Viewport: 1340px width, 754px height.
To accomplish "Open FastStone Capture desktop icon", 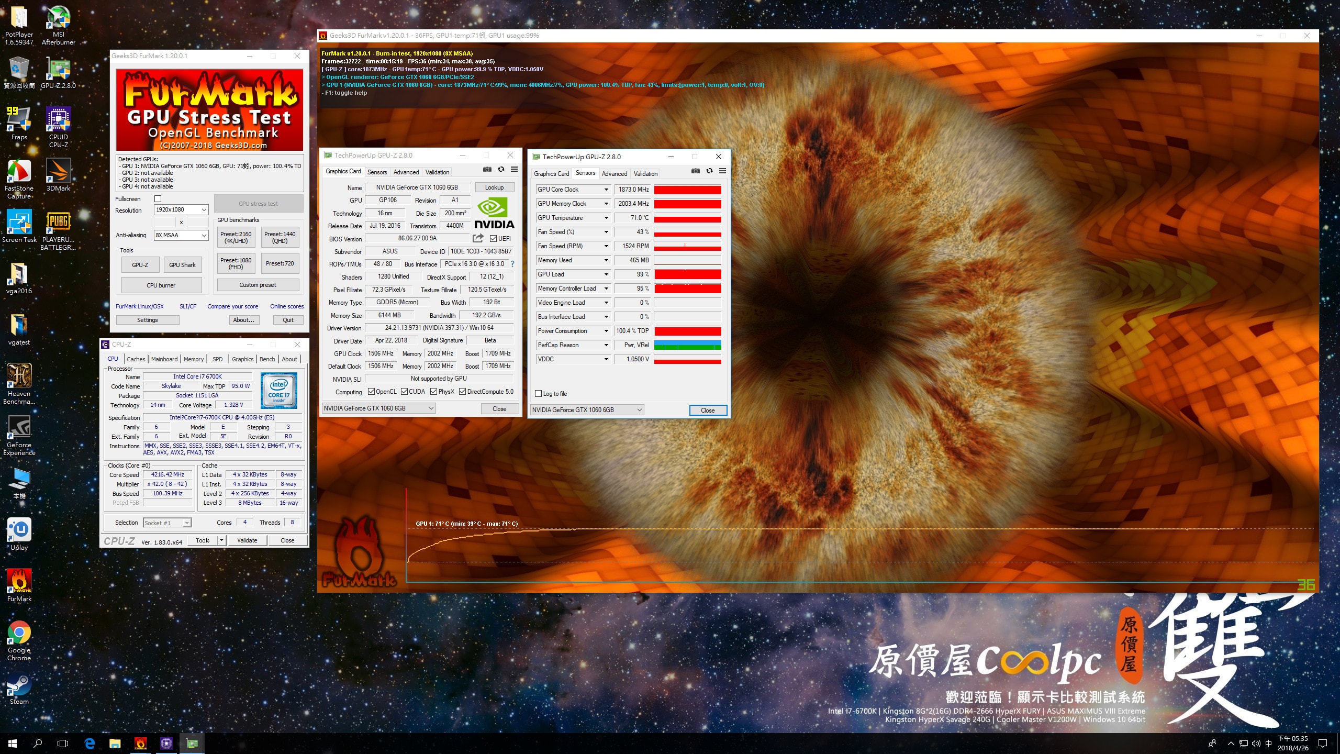I will [19, 180].
